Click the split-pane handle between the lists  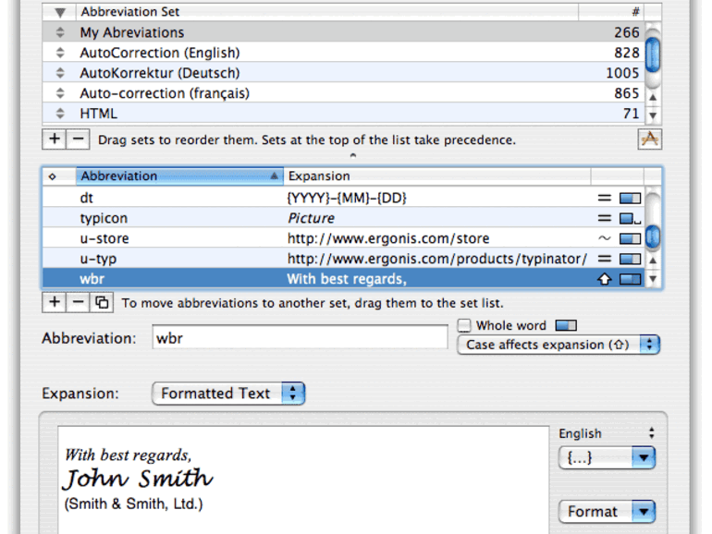(x=353, y=155)
